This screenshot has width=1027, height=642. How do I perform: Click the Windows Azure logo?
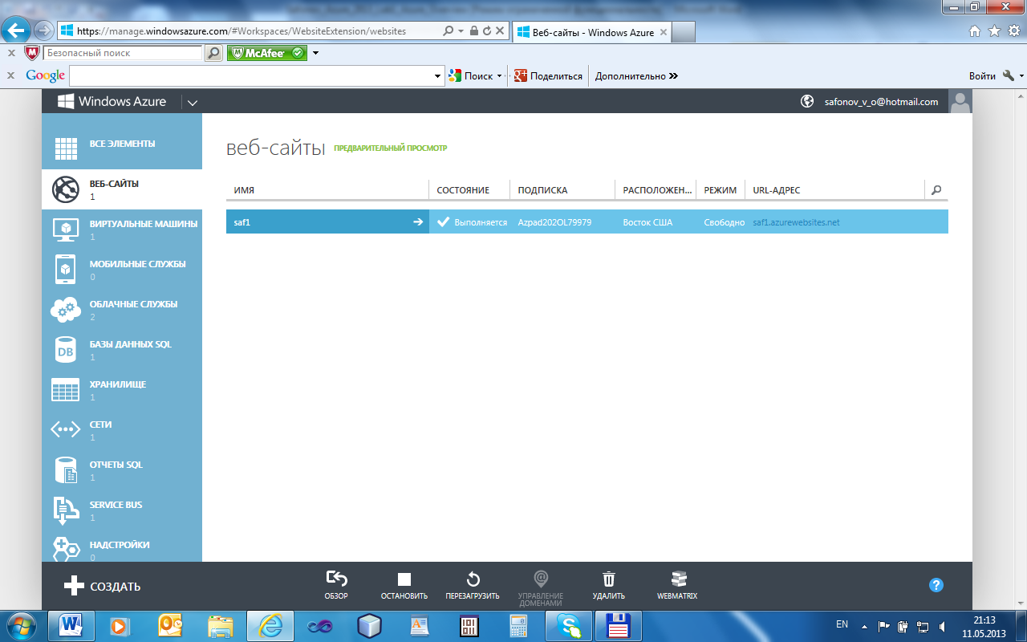point(112,102)
